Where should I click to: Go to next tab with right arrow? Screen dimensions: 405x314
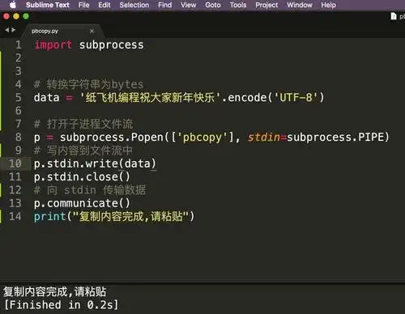pos(14,30)
